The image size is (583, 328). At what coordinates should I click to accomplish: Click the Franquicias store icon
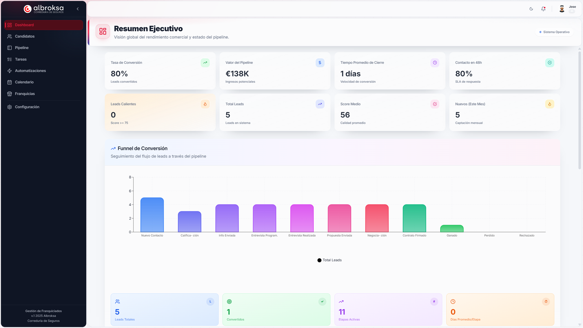(9, 94)
